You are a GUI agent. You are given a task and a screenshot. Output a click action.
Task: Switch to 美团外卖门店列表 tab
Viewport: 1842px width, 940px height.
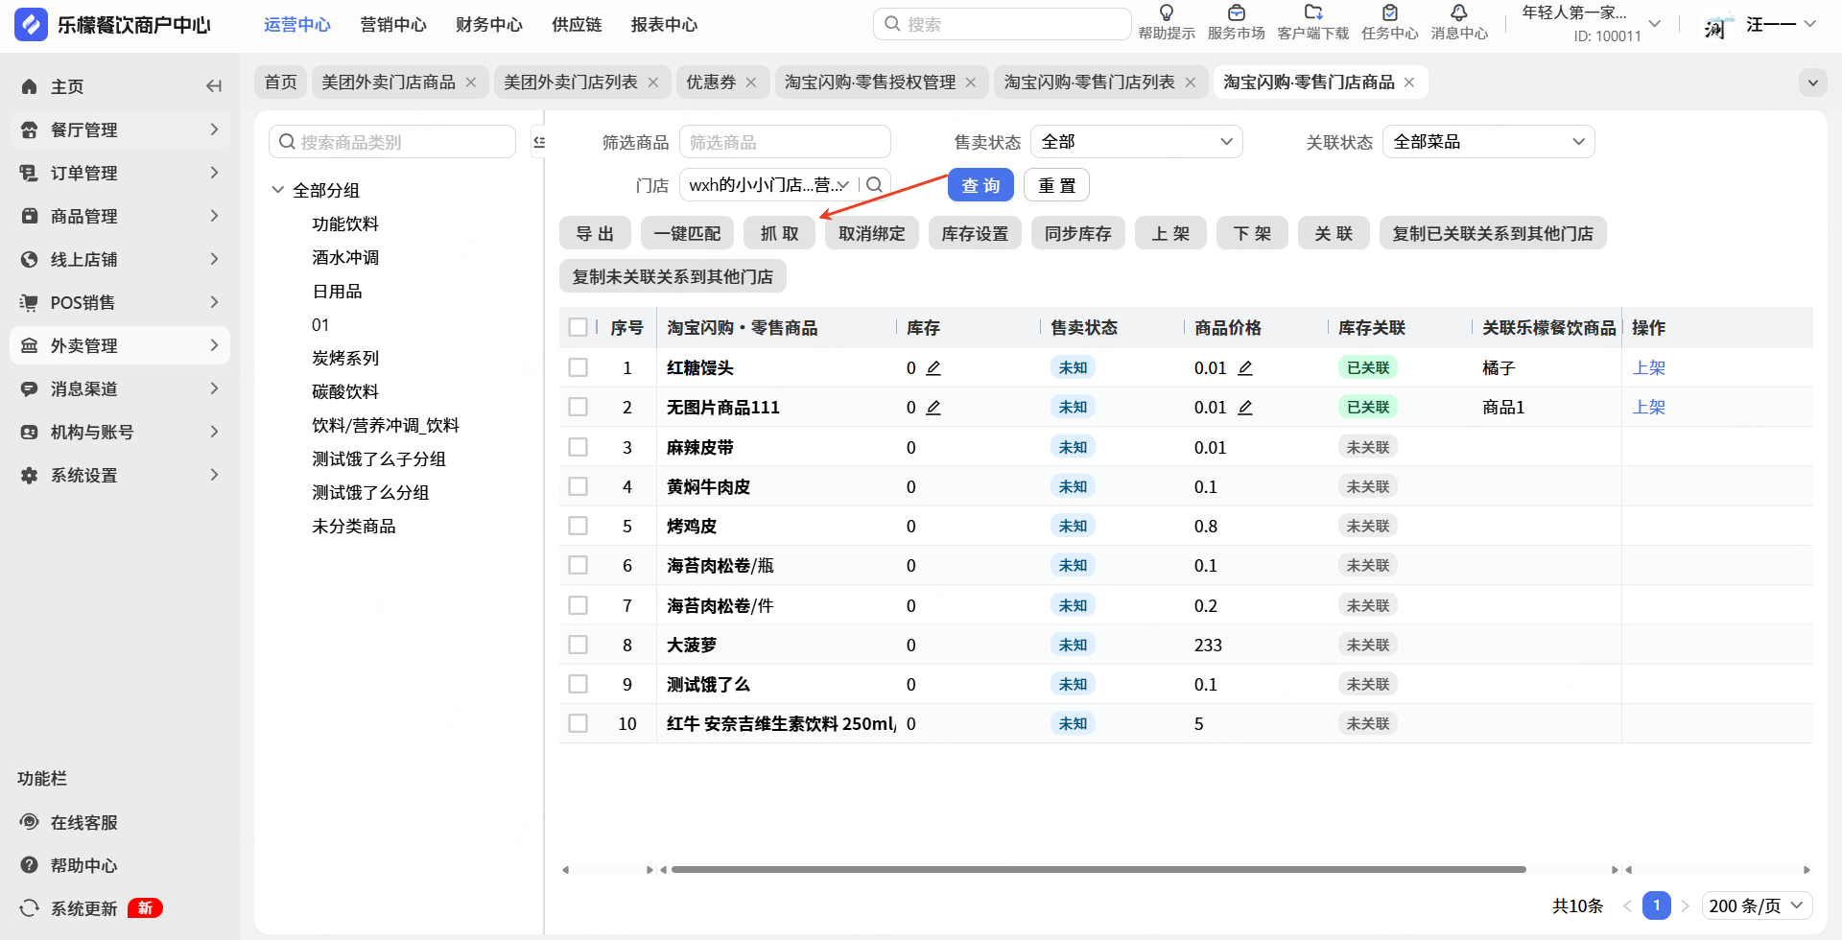coord(571,82)
